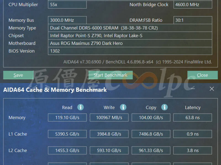The width and height of the screenshot is (221, 165).
Task: Select the Memory copy value 104.00 GB/s
Action: 151,118
